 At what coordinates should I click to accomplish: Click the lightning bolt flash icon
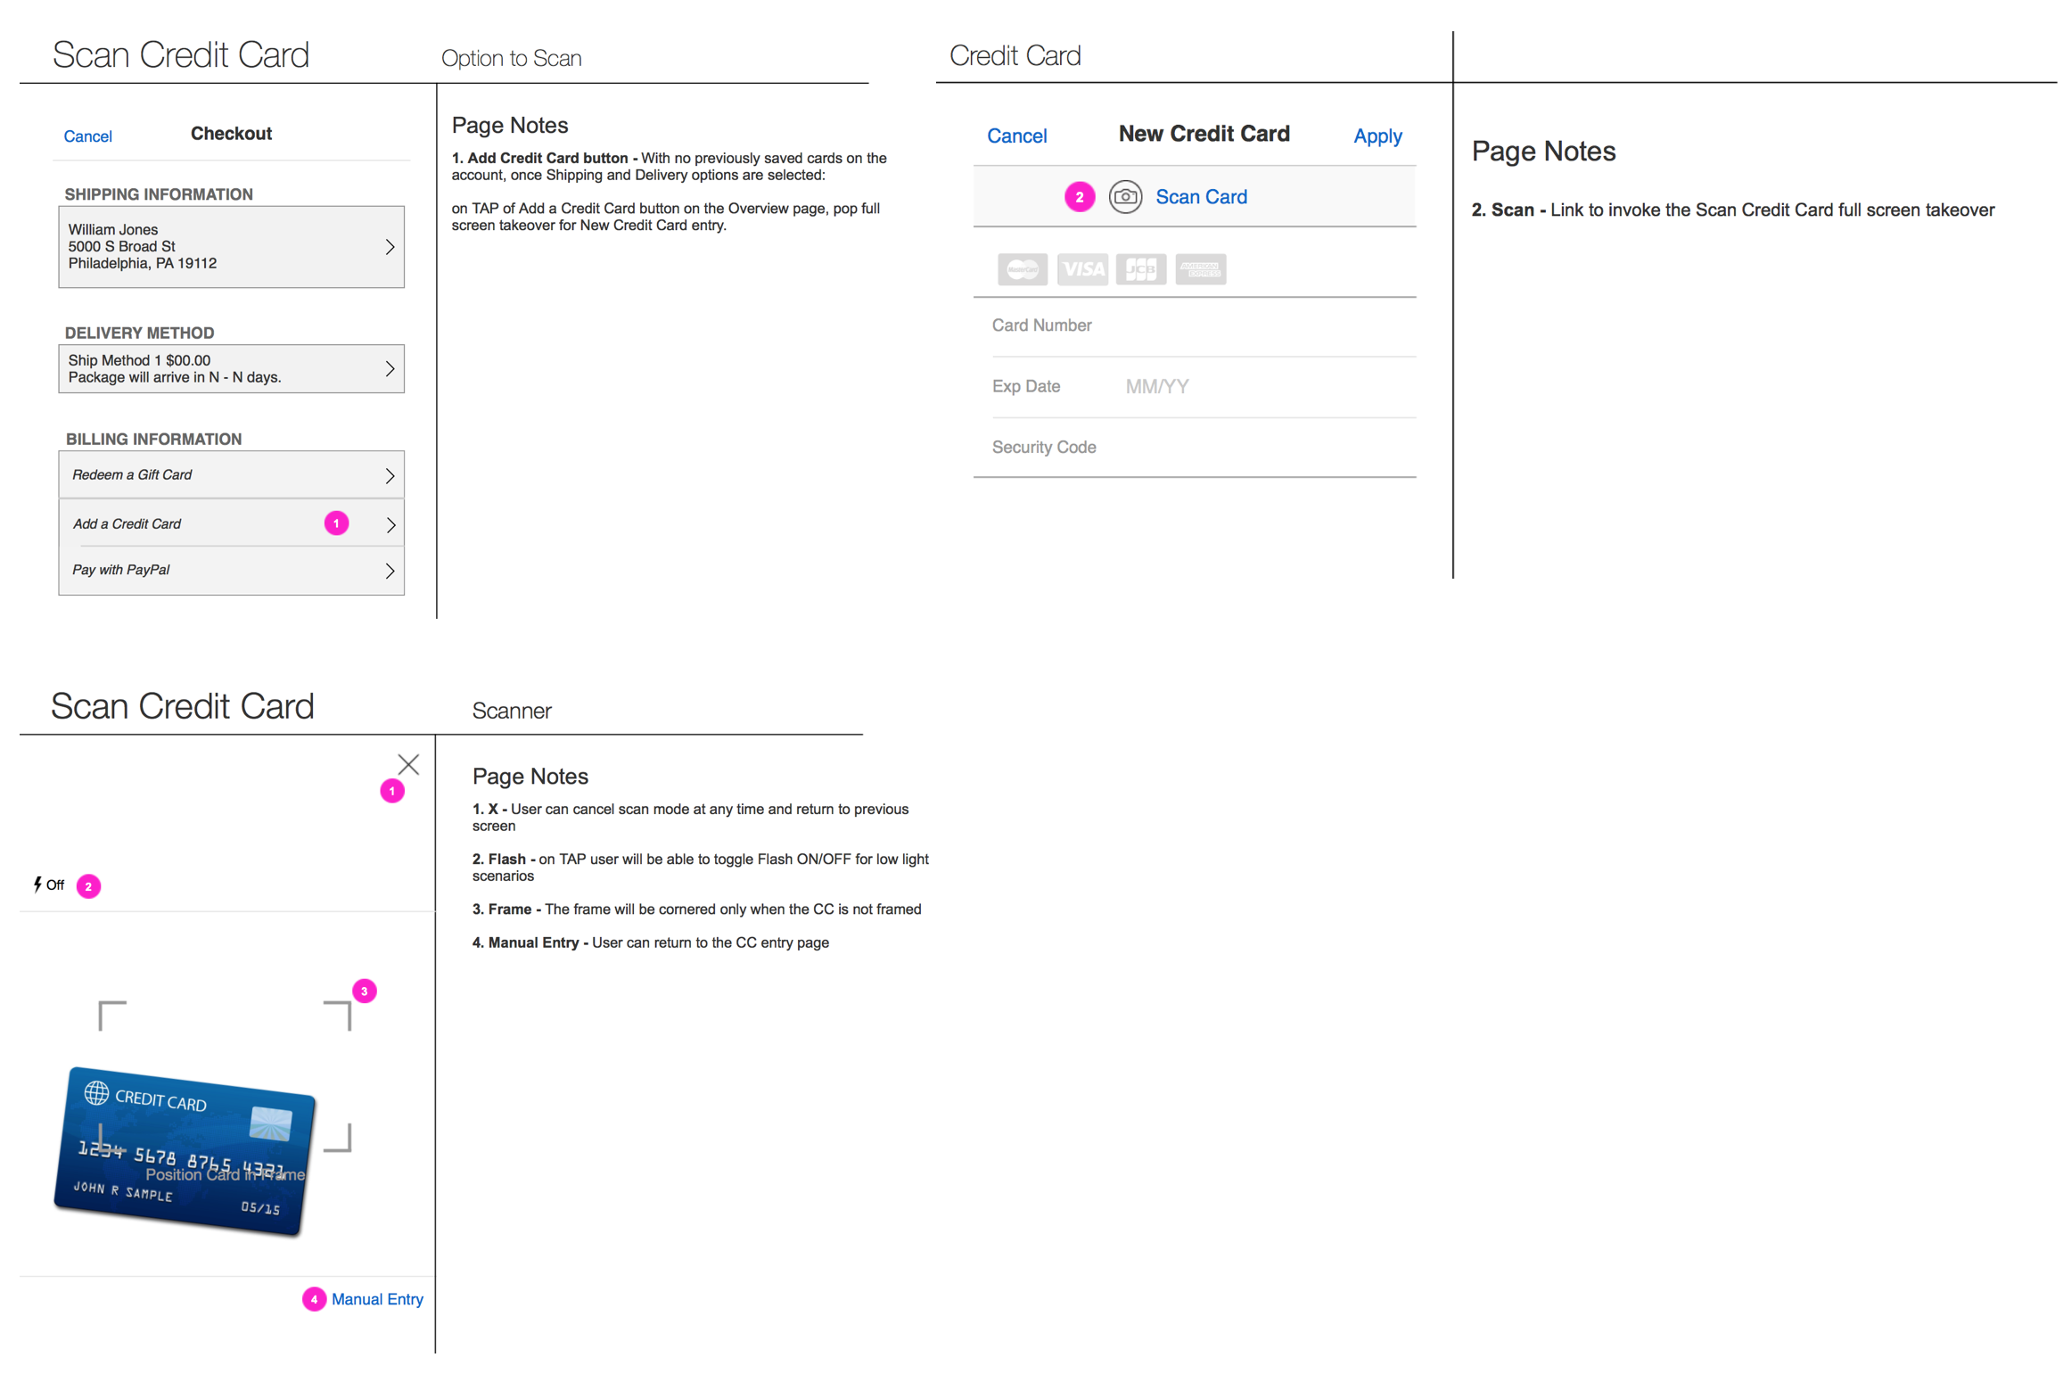pyautogui.click(x=37, y=884)
